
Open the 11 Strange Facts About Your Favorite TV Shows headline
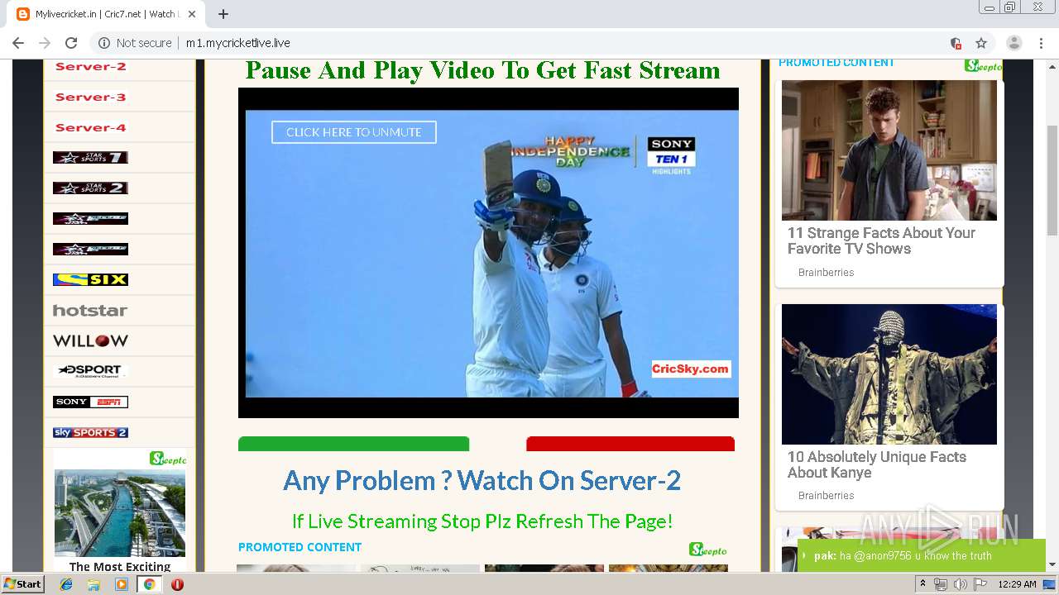(881, 240)
